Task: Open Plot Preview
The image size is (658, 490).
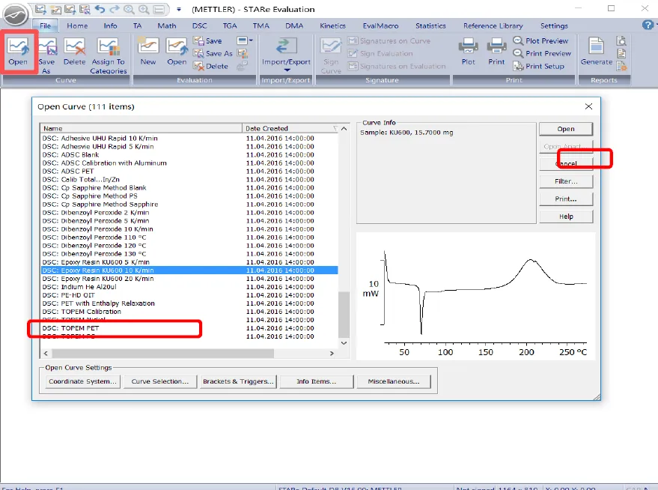Action: (540, 40)
